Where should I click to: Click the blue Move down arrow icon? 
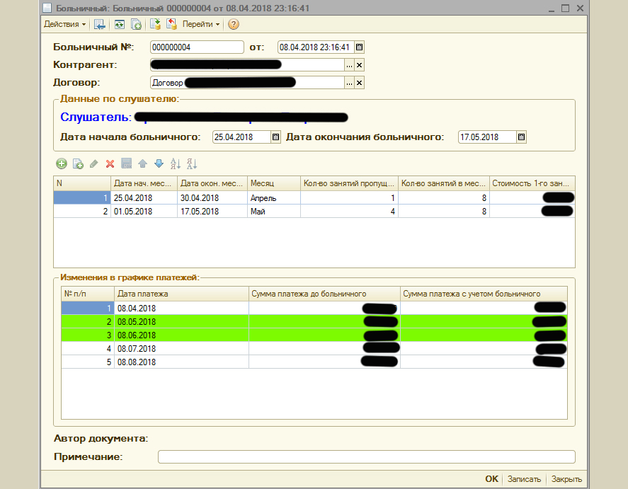[x=159, y=163]
